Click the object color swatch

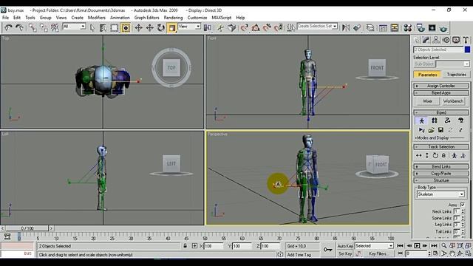pyautogui.click(x=468, y=50)
